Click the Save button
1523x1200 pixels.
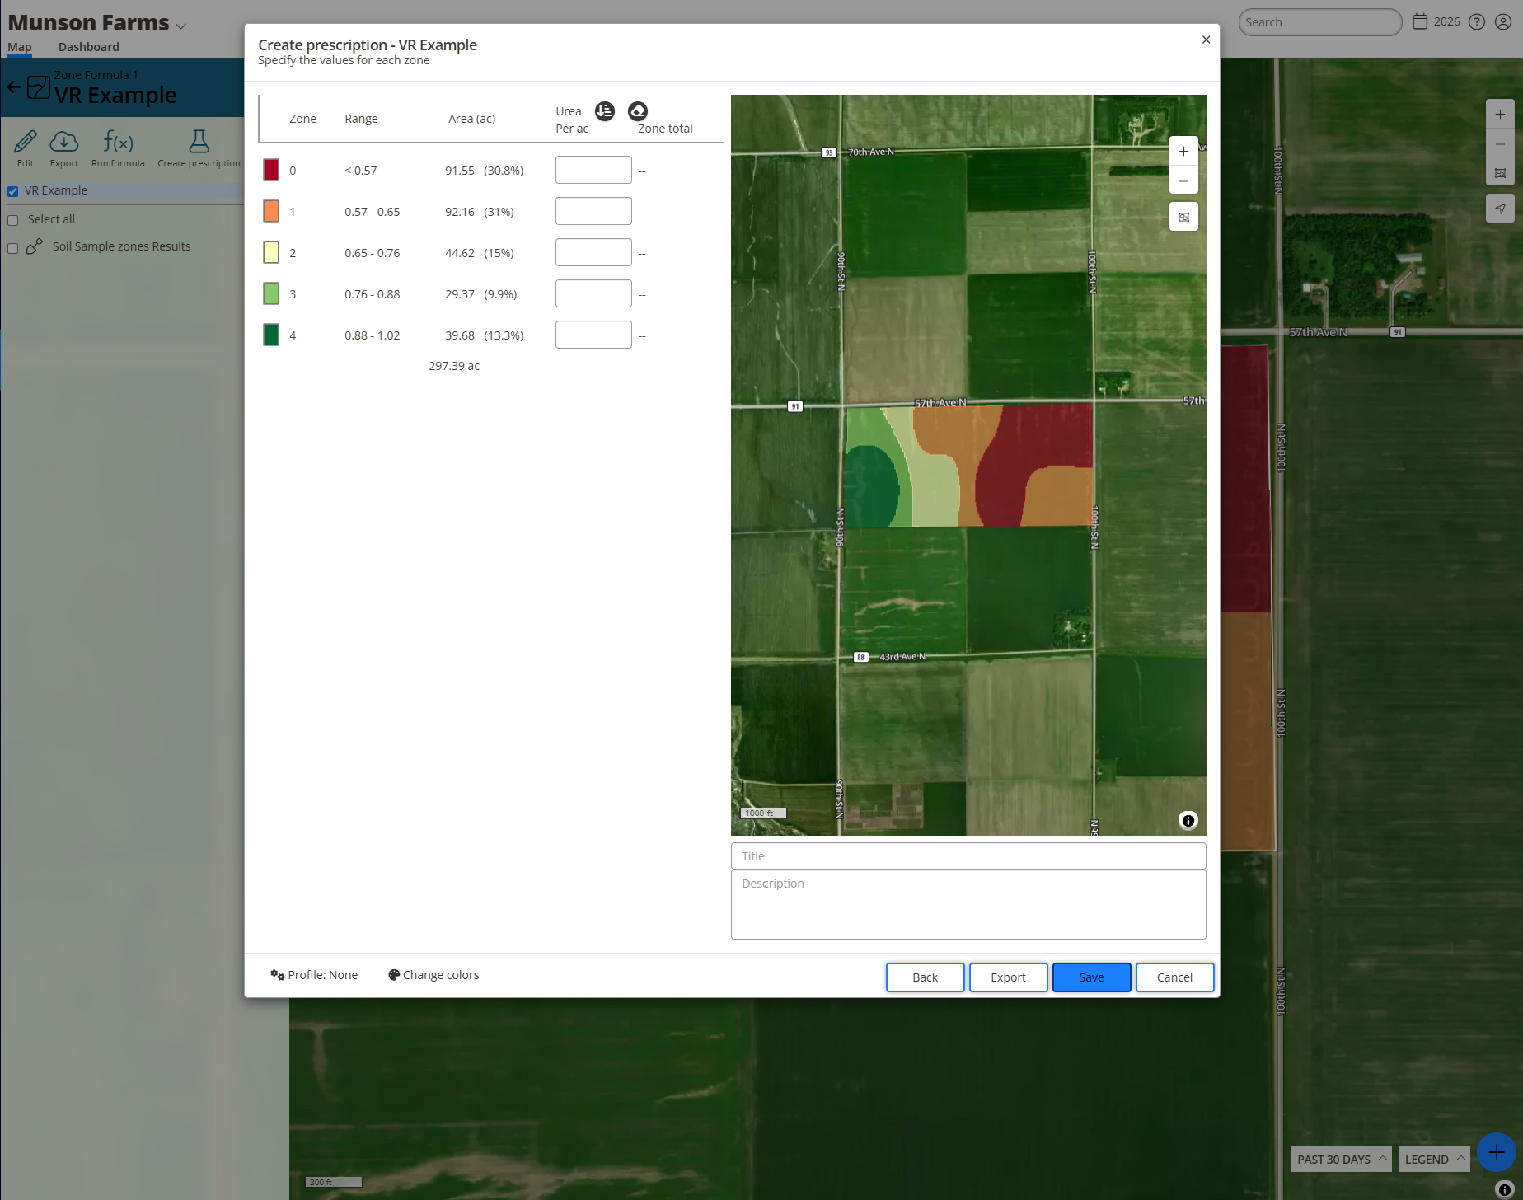(x=1091, y=977)
